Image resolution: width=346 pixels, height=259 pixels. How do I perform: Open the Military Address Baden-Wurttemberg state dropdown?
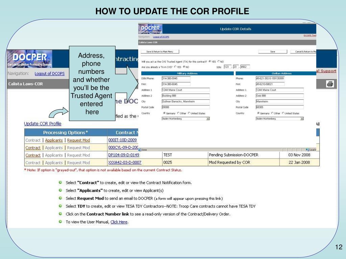(186, 119)
